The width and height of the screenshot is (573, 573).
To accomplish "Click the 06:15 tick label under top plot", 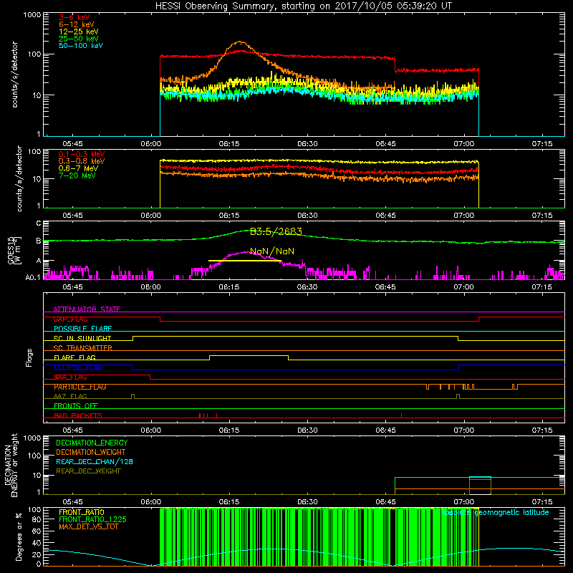I will pyautogui.click(x=229, y=144).
